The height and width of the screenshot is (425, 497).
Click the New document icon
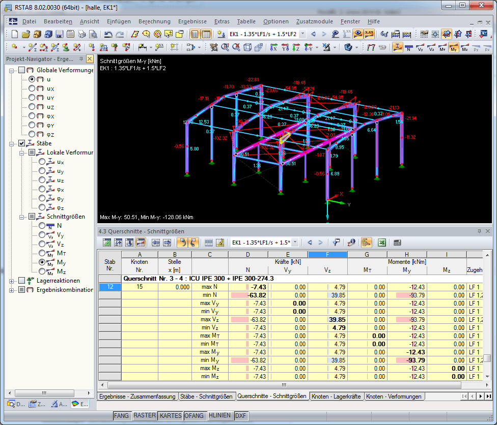14,35
